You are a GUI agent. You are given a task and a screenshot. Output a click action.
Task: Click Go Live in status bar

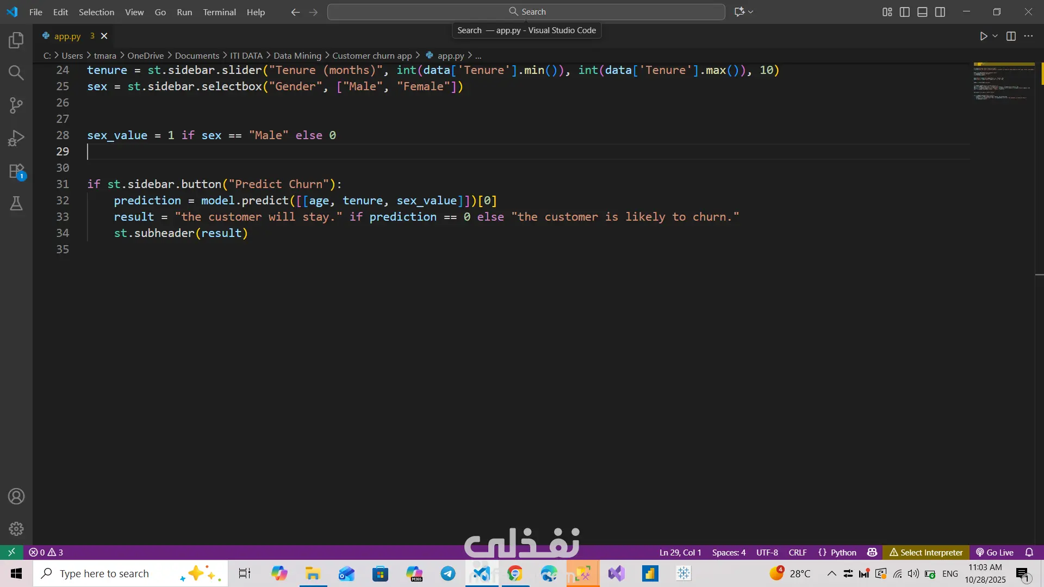pyautogui.click(x=995, y=552)
